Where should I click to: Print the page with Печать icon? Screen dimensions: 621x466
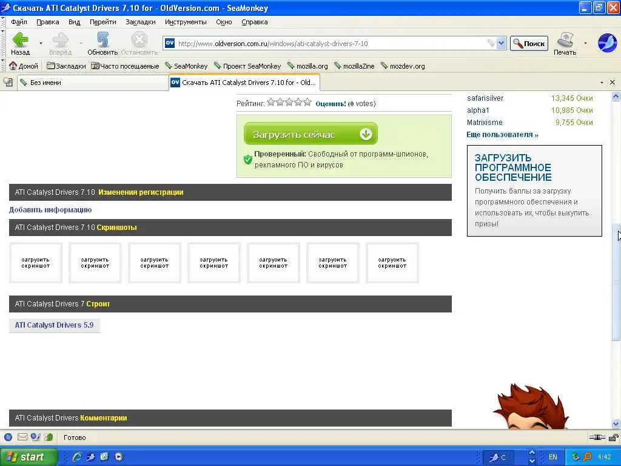(x=565, y=43)
